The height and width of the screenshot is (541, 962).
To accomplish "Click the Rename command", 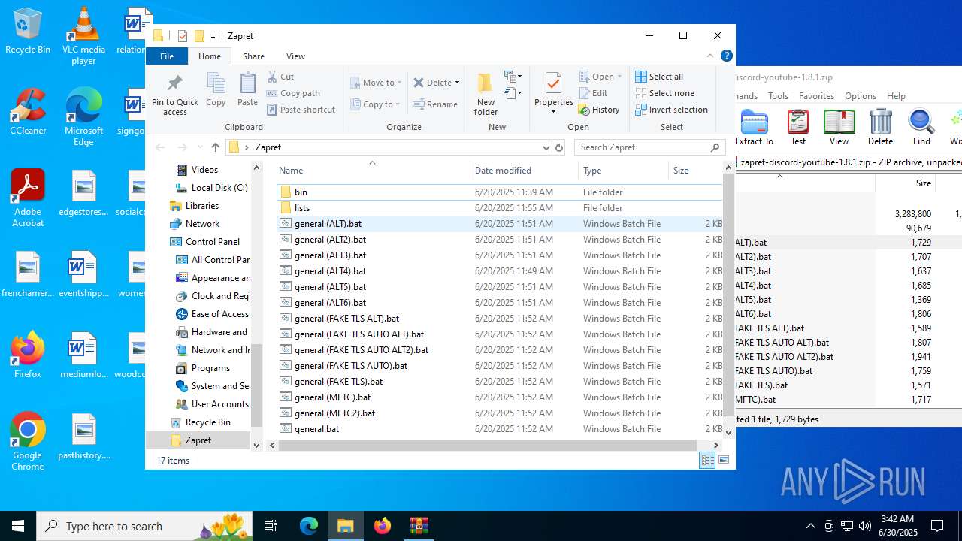I will point(436,104).
